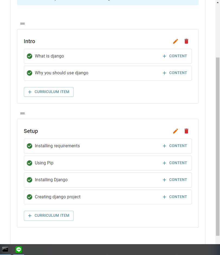Select the 'Installing requirements' lesson title
The width and height of the screenshot is (220, 255).
coord(57,146)
